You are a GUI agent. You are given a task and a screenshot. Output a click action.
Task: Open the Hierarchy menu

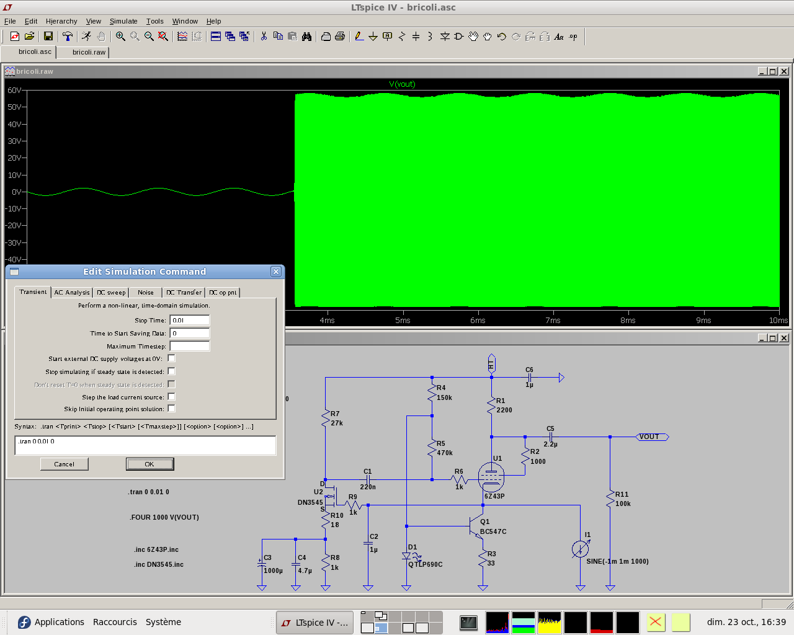(x=61, y=21)
